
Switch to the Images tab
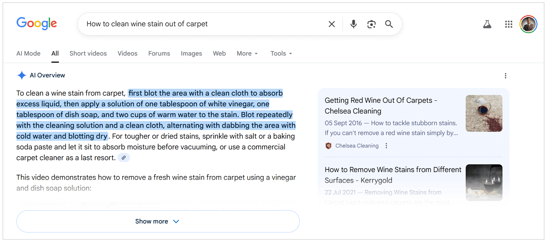[x=191, y=53]
